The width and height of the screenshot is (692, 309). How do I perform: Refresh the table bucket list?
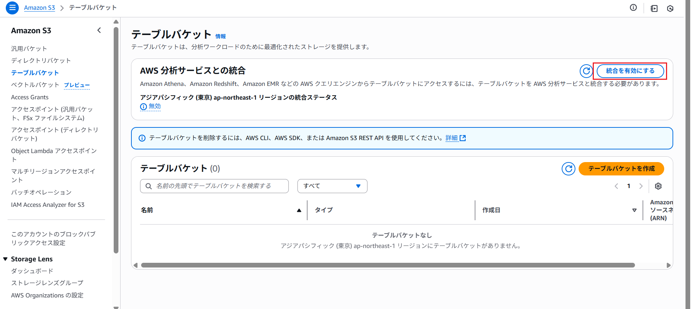point(568,169)
